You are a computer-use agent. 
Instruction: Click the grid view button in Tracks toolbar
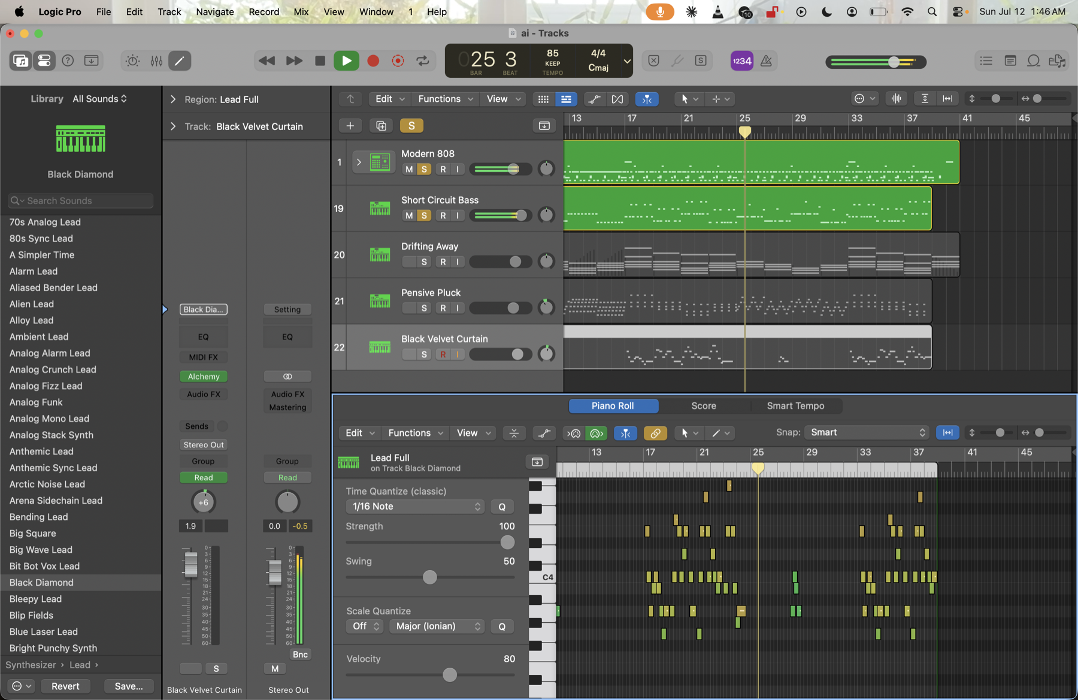pos(543,99)
